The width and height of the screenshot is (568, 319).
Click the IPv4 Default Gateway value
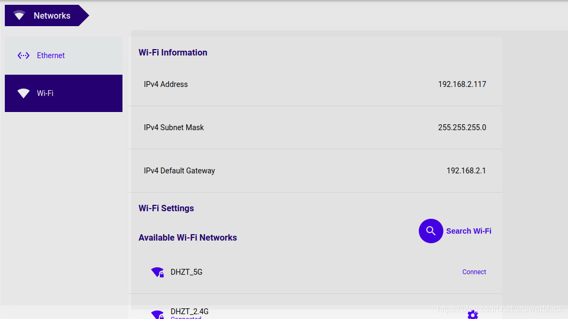click(x=466, y=171)
